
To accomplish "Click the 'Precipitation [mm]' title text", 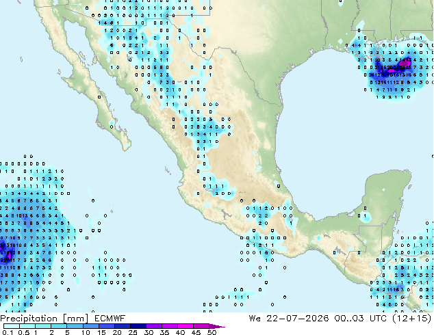I will pos(44,319).
